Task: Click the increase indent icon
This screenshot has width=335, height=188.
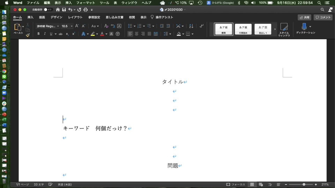Action: pos(168,26)
